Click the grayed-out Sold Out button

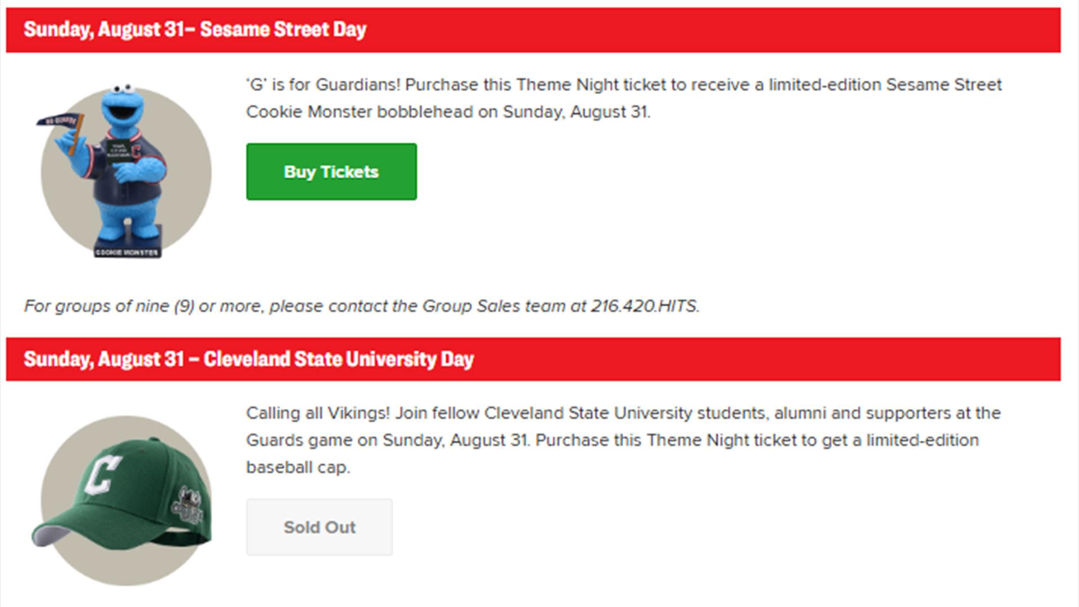pyautogui.click(x=319, y=527)
